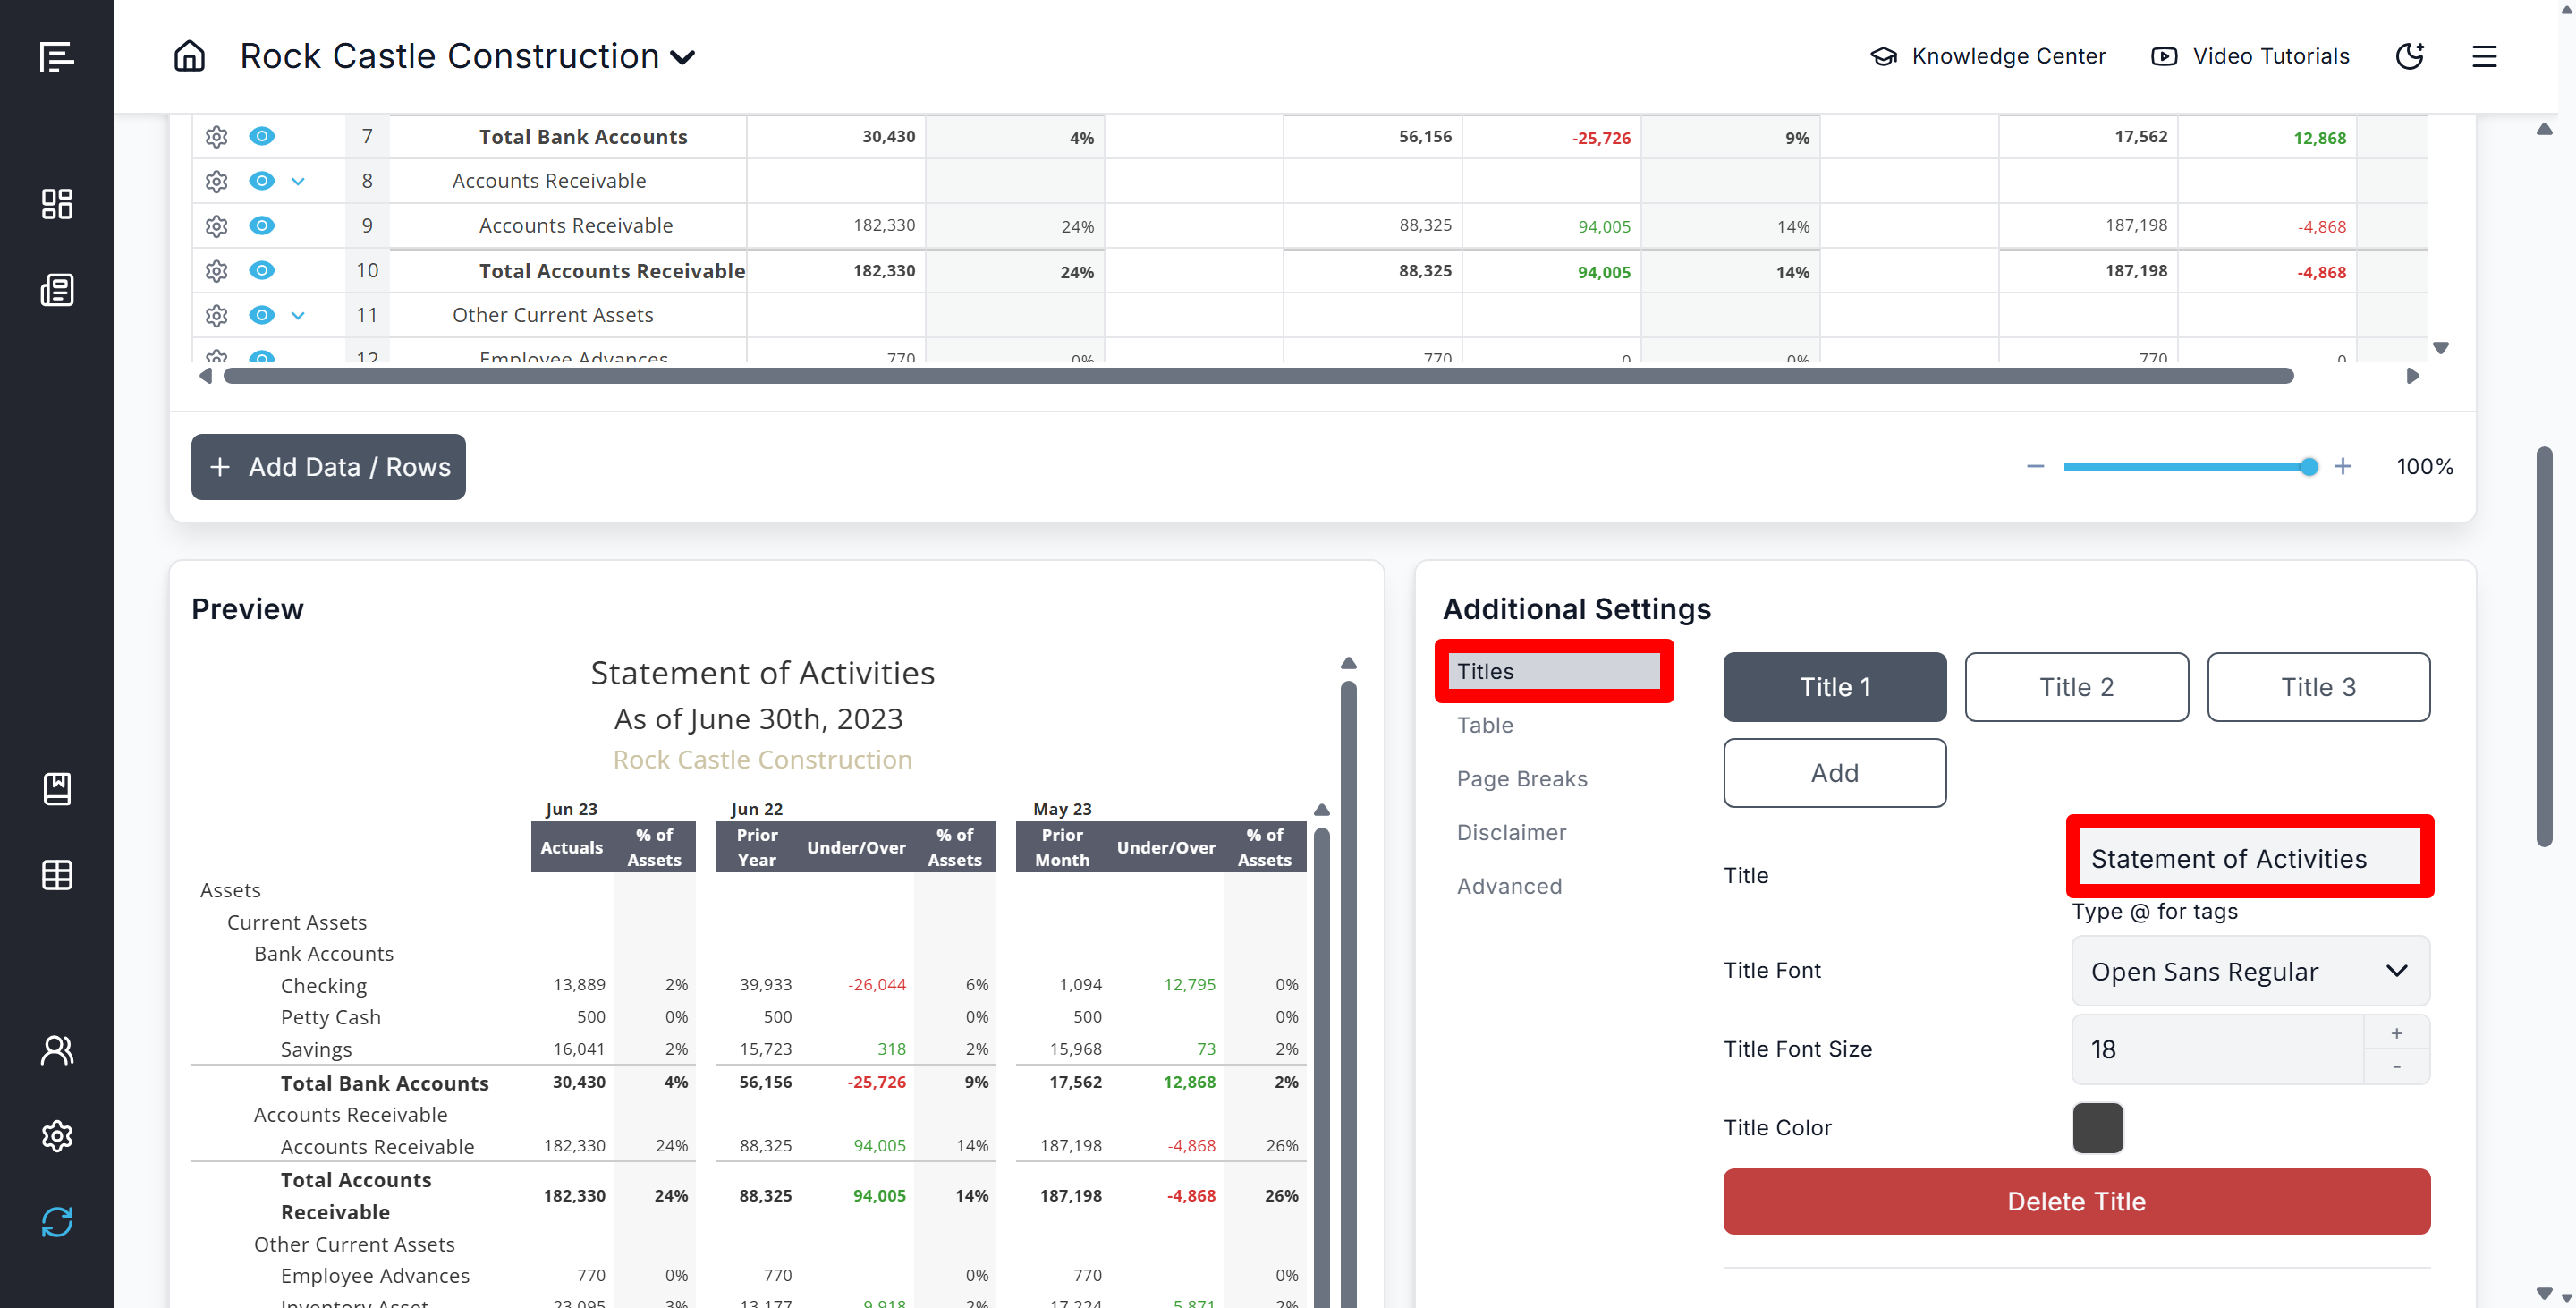
Task: Open the Title Font dropdown
Action: [x=2250, y=971]
